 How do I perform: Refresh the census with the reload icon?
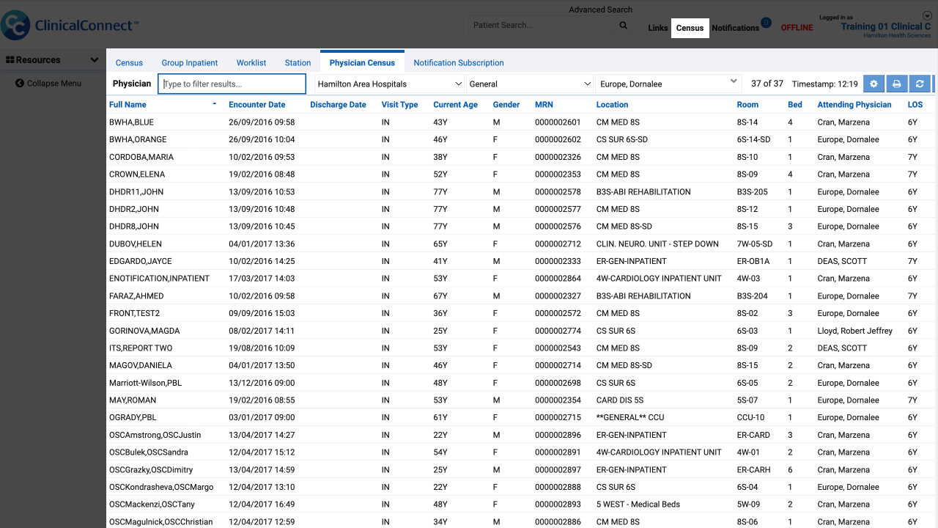tap(920, 84)
